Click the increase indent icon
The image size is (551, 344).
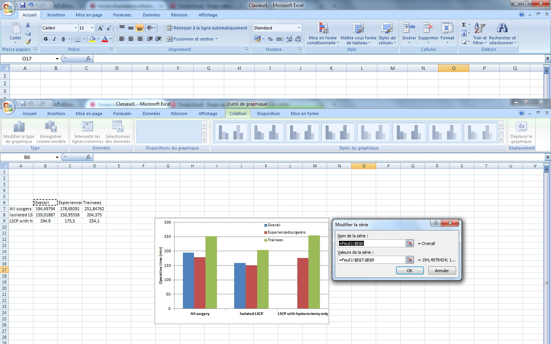(x=158, y=39)
